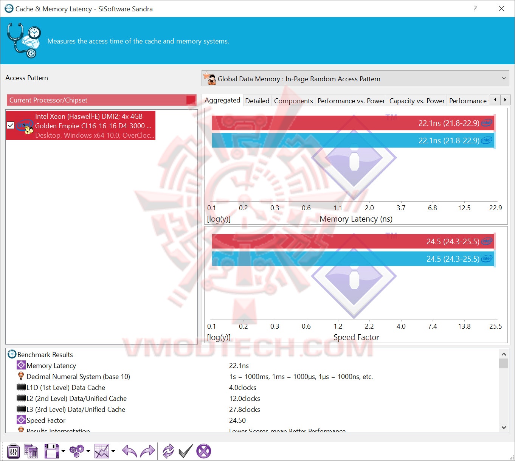Click the red Current Processor color swatch
515x461 pixels.
click(191, 100)
